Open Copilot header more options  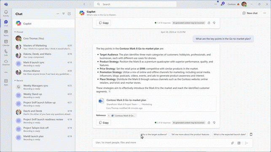pos(265,13)
